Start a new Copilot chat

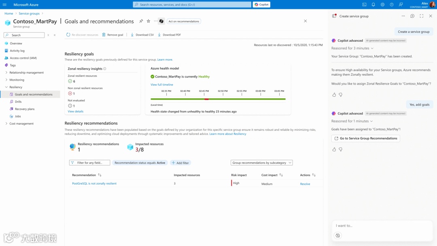412,16
